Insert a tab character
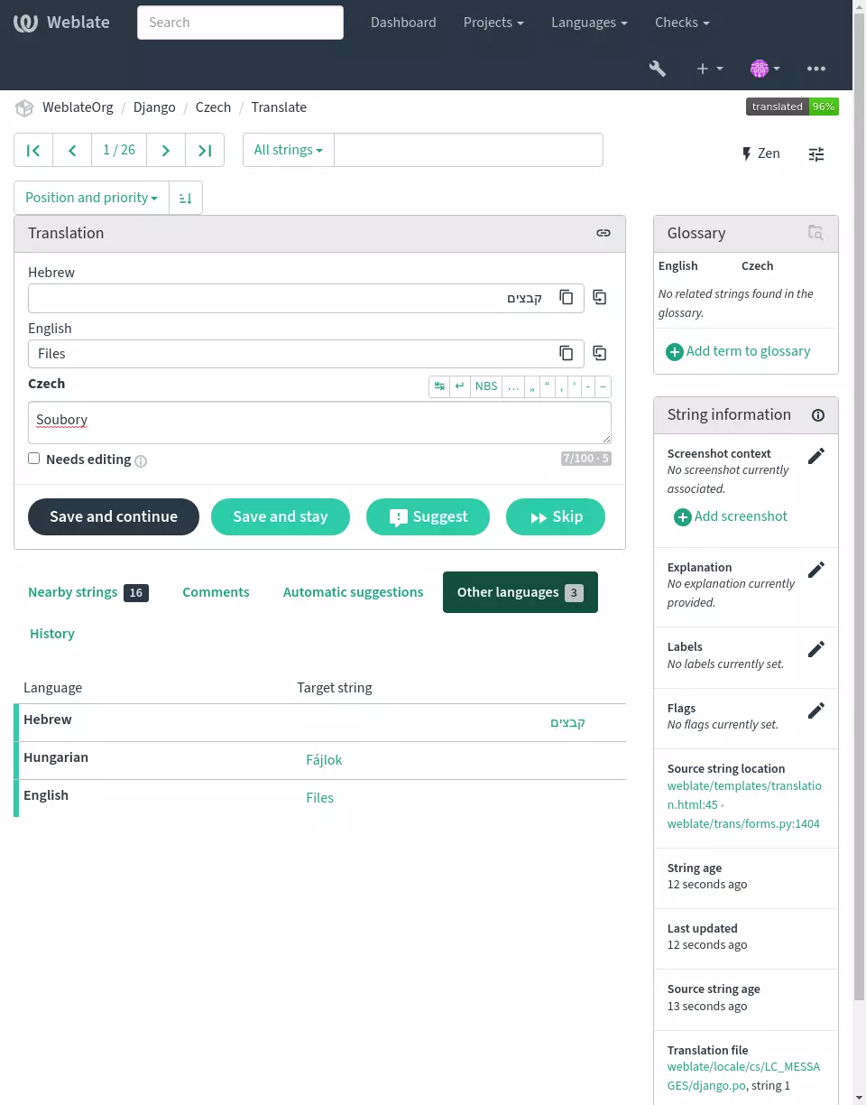Image resolution: width=866 pixels, height=1105 pixels. pos(439,386)
